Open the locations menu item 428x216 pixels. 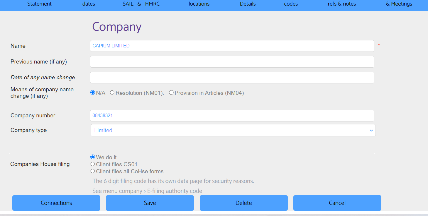point(199,4)
